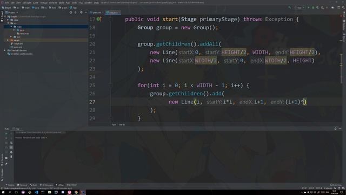The image size is (346, 195).
Task: Select the Graph.iml file in the tree
Action: coord(17,44)
